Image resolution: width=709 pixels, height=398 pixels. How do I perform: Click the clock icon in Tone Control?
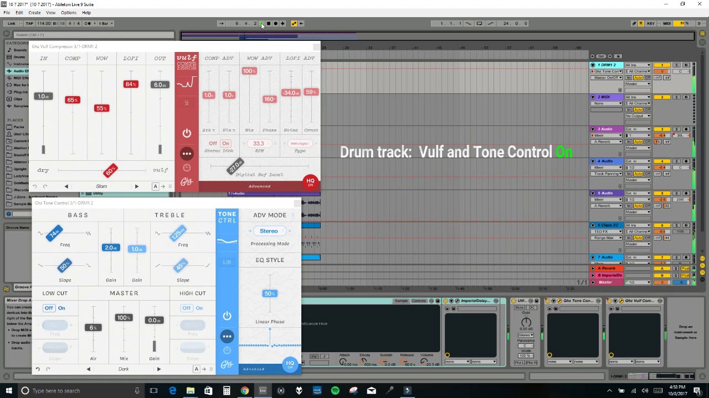[x=227, y=350]
